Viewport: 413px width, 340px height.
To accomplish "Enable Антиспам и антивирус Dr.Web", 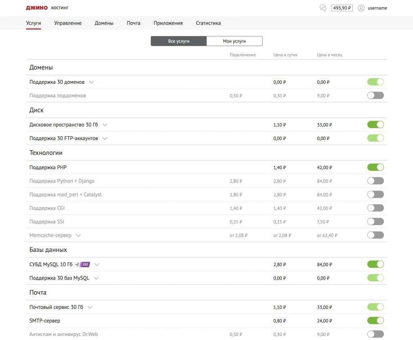I will click(x=375, y=334).
